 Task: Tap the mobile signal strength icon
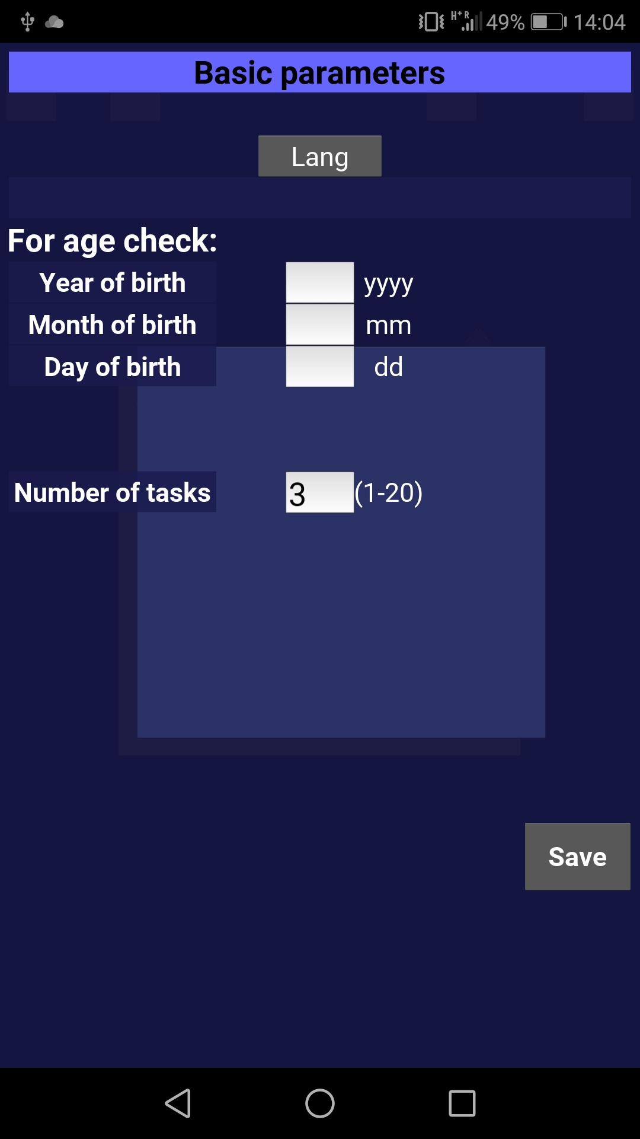(x=468, y=22)
